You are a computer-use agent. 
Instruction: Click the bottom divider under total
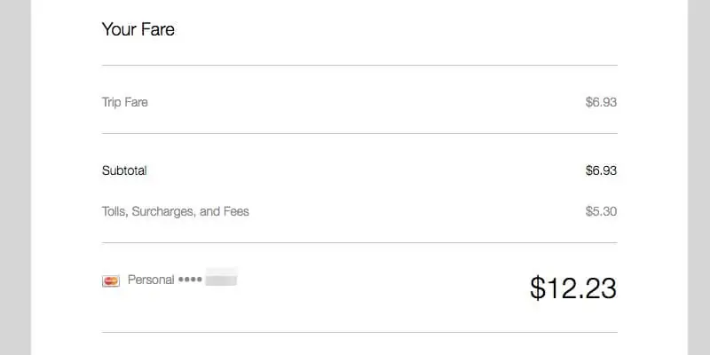[x=359, y=332]
